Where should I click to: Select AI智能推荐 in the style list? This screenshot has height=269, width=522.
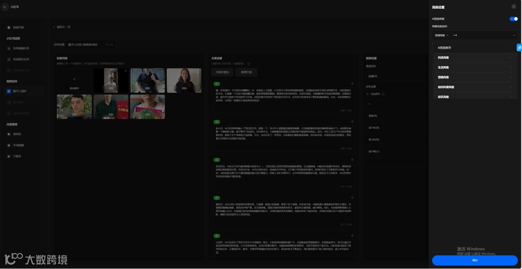475,48
